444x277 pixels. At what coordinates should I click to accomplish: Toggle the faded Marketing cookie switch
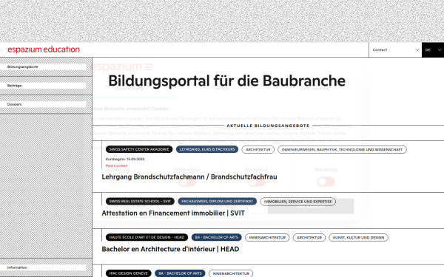(x=326, y=182)
